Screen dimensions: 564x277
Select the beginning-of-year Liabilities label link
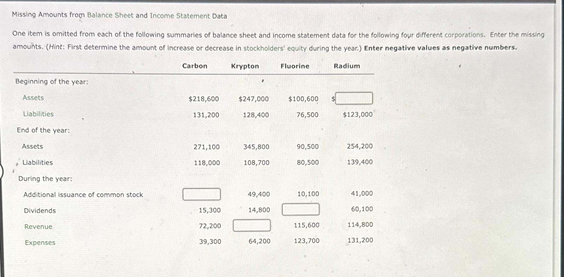pos(38,114)
